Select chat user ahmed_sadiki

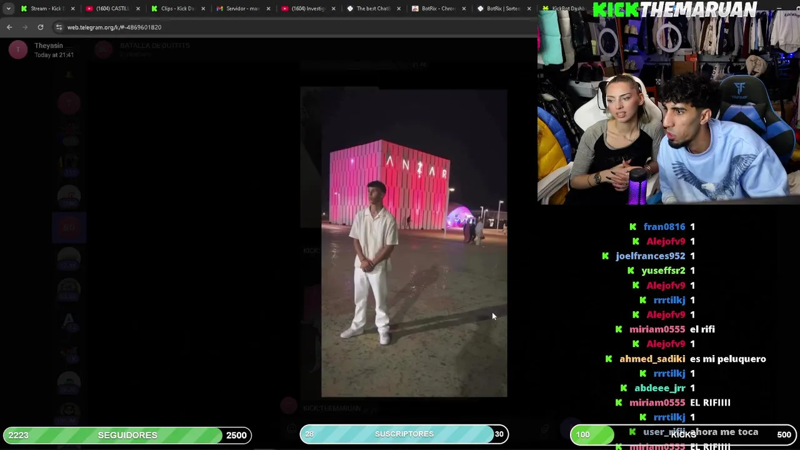pyautogui.click(x=652, y=359)
